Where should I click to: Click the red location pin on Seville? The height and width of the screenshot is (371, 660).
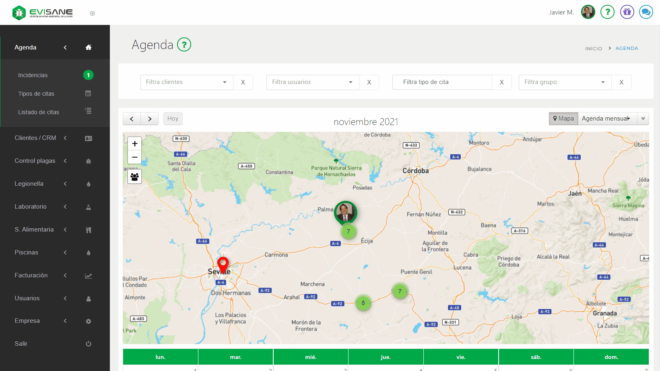point(223,264)
